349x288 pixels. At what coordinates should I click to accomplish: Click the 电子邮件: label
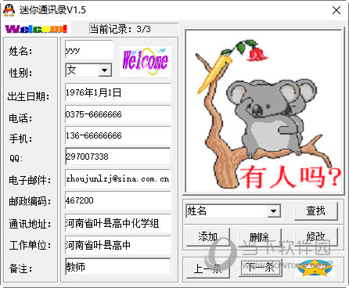point(30,180)
